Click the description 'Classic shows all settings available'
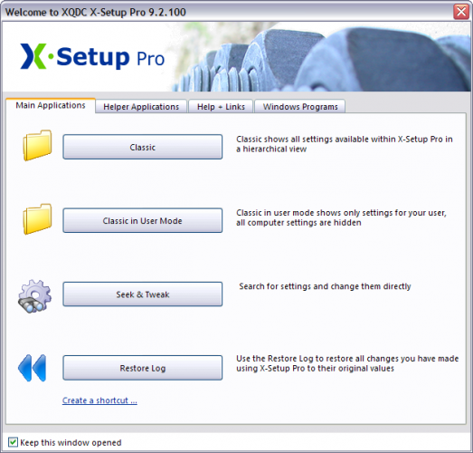Image resolution: width=473 pixels, height=453 pixels. click(345, 144)
